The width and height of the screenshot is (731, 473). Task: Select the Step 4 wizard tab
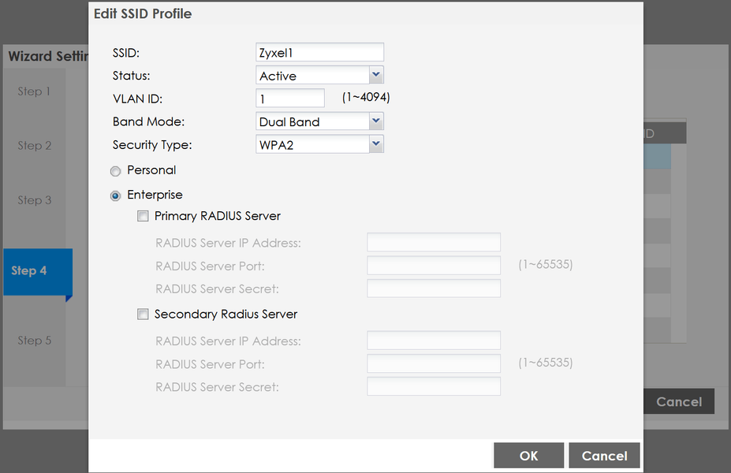click(x=35, y=270)
